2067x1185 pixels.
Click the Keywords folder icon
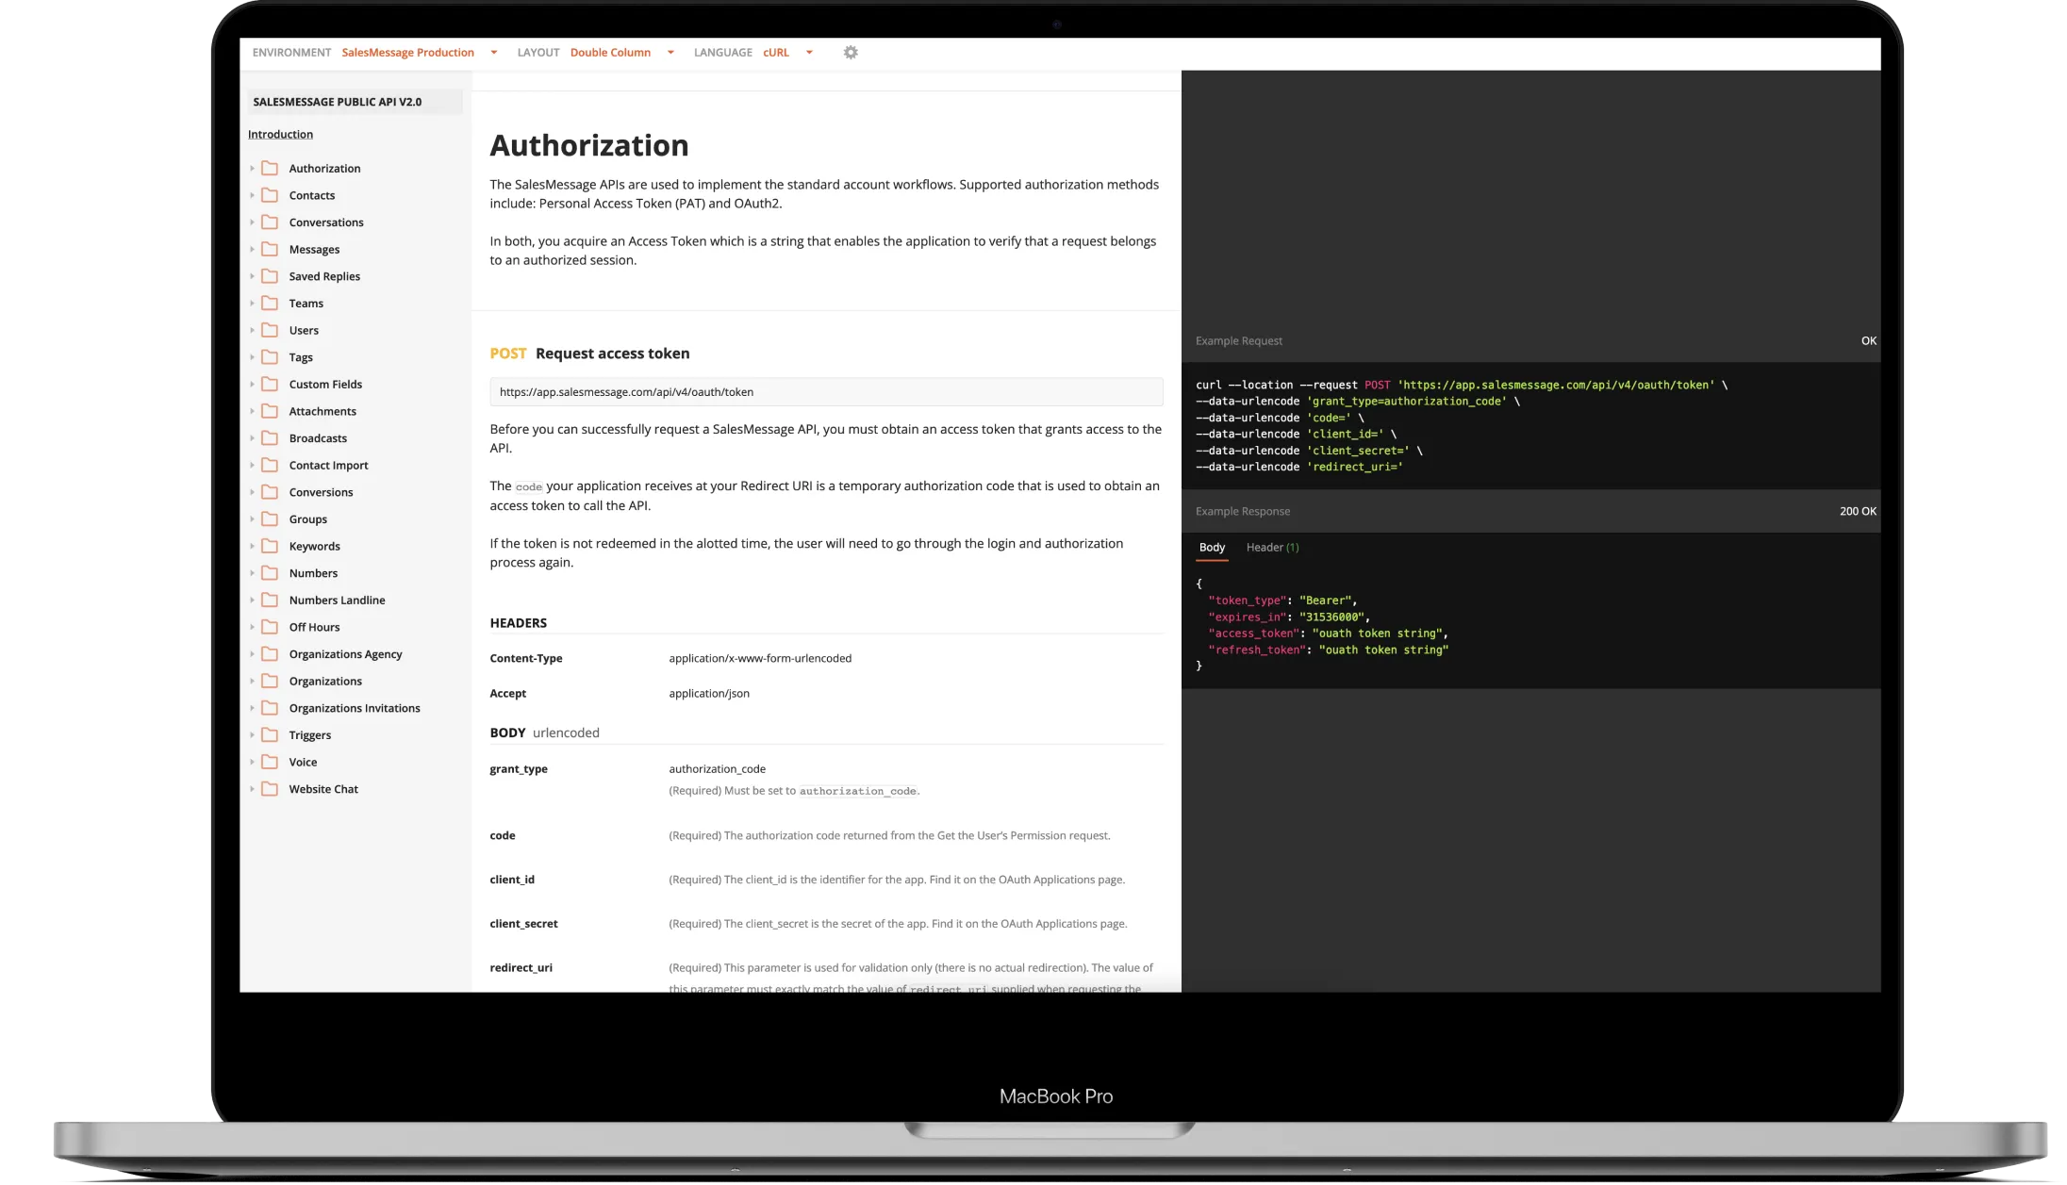point(270,546)
